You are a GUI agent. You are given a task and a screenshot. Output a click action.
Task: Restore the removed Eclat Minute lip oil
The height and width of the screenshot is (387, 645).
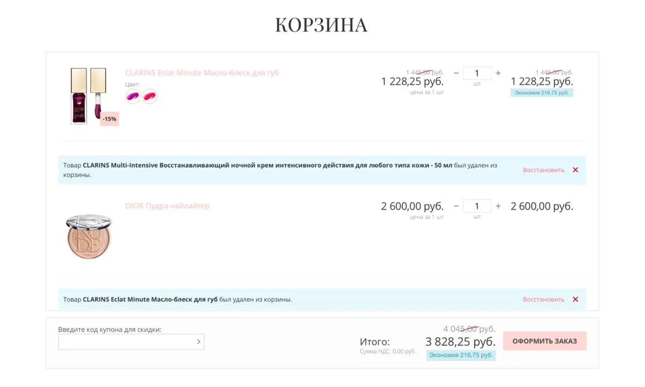pyautogui.click(x=543, y=299)
